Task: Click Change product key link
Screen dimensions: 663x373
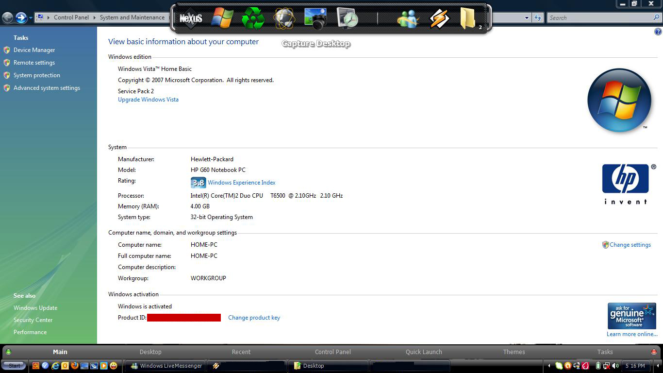Action: [254, 318]
